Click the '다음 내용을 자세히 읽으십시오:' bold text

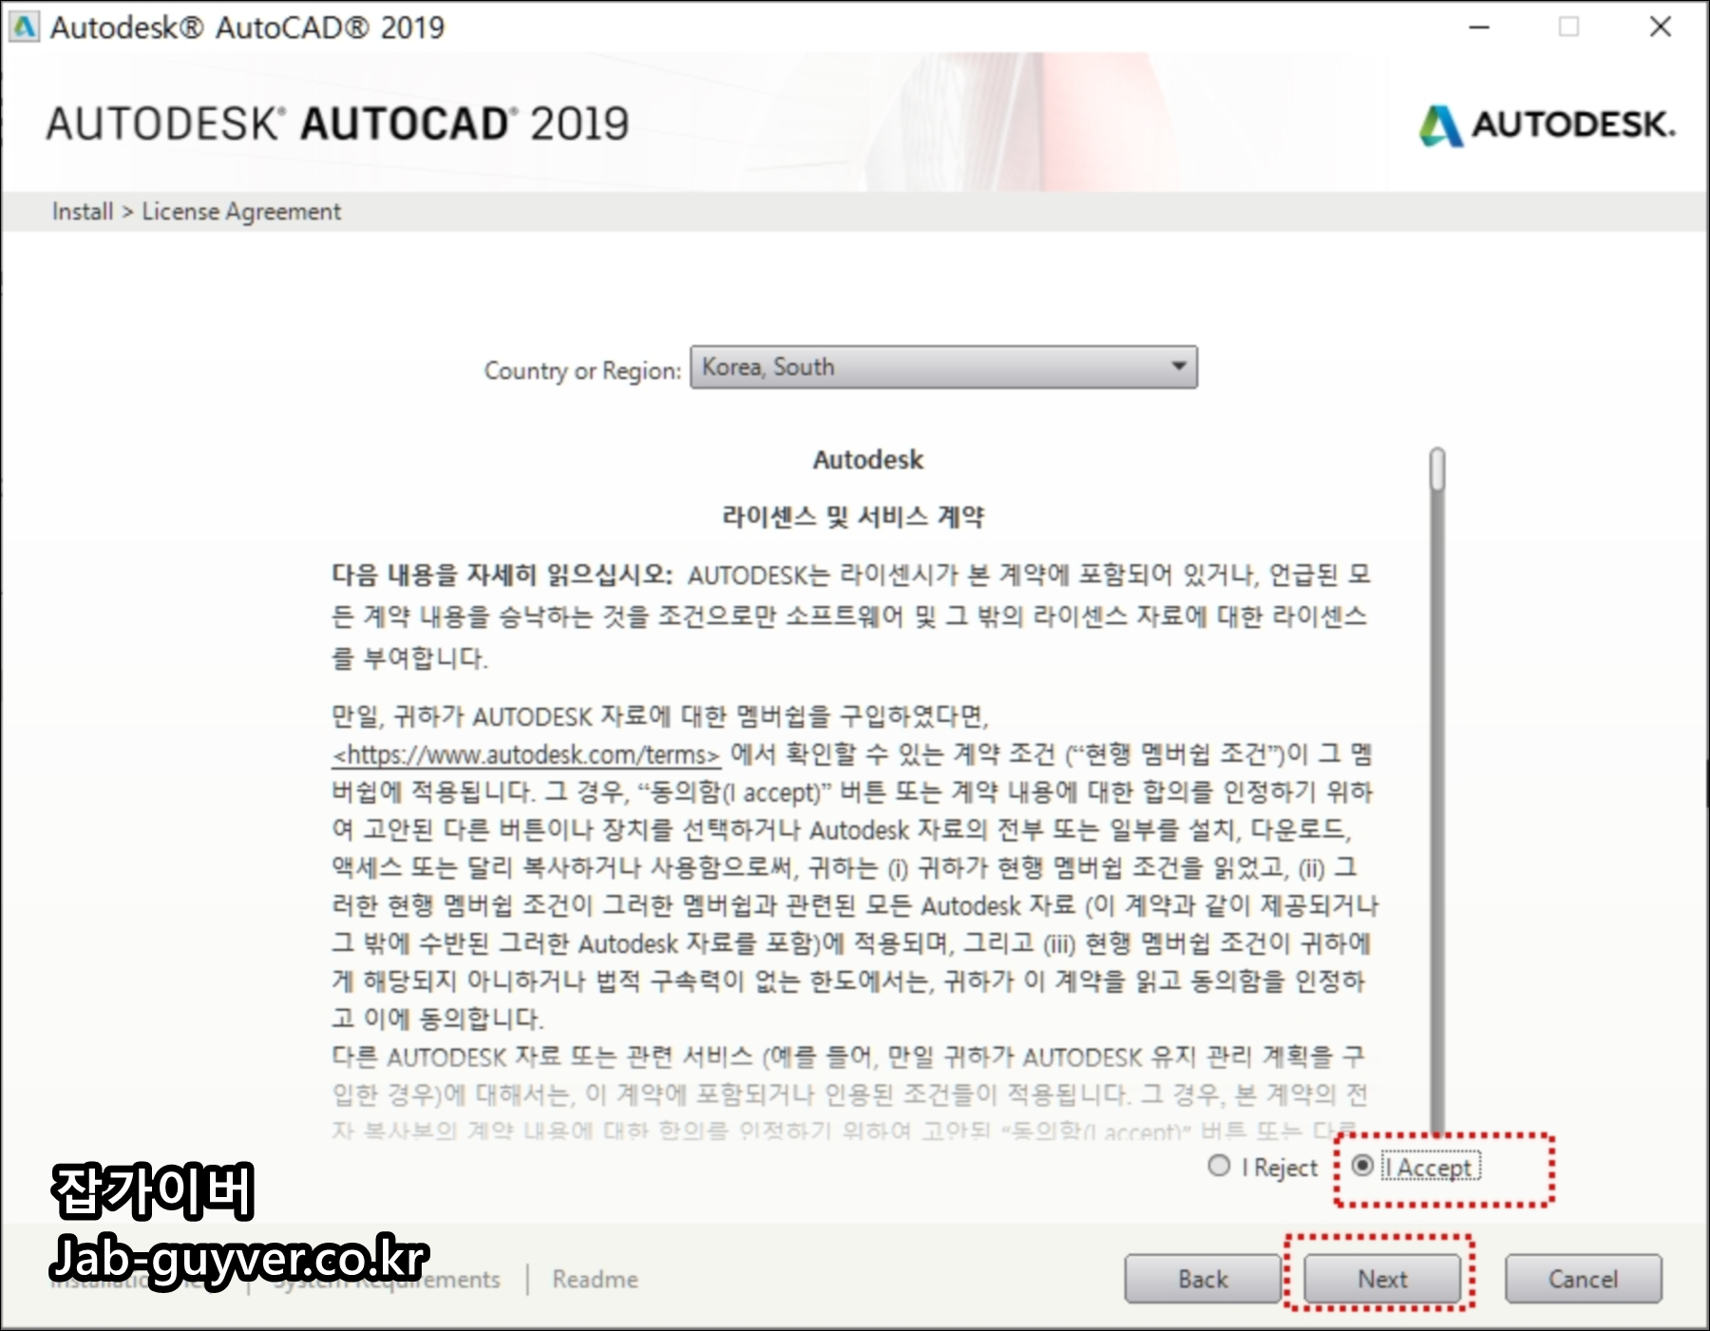[x=502, y=575]
